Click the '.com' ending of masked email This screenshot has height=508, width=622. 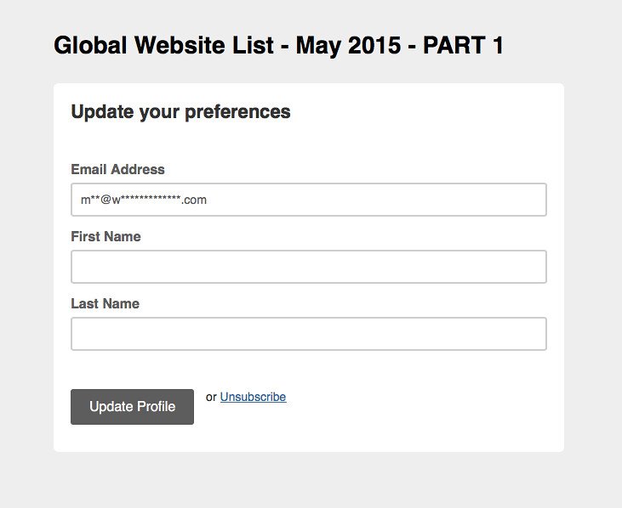tap(194, 200)
